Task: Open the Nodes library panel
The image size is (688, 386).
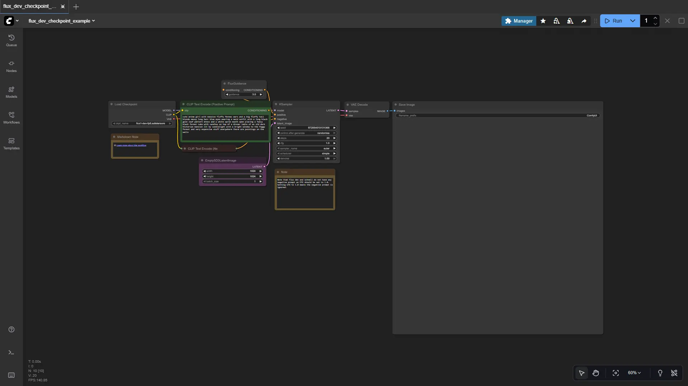Action: [11, 66]
